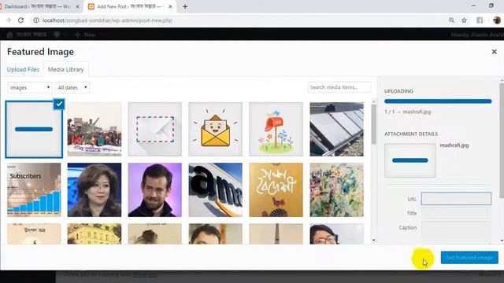Click the Title field in attachment details
Screen dimensions: 504x283
click(456, 213)
